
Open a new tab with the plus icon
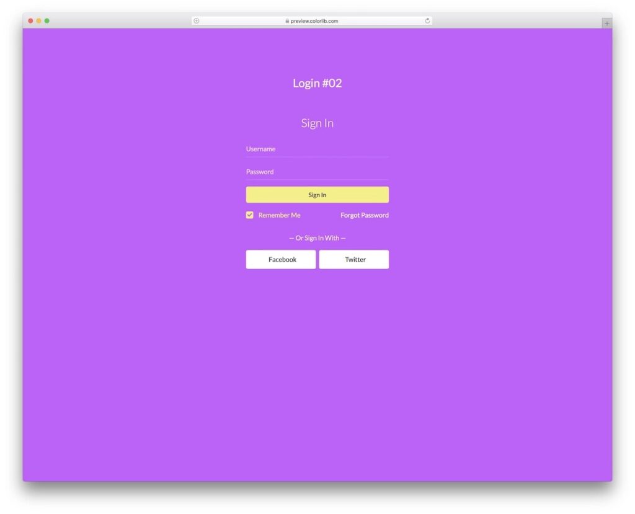coord(606,22)
